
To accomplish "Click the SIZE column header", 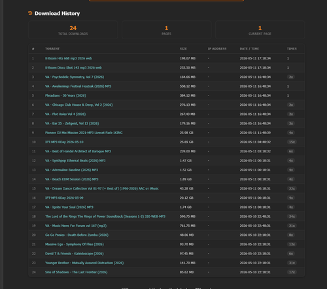I will (x=183, y=48).
